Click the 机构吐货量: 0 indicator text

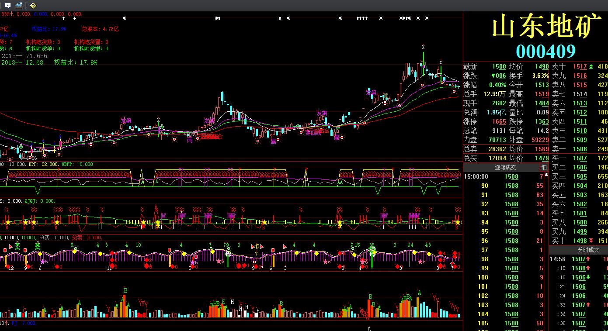pos(91,48)
